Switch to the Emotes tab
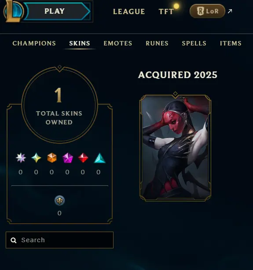 118,43
